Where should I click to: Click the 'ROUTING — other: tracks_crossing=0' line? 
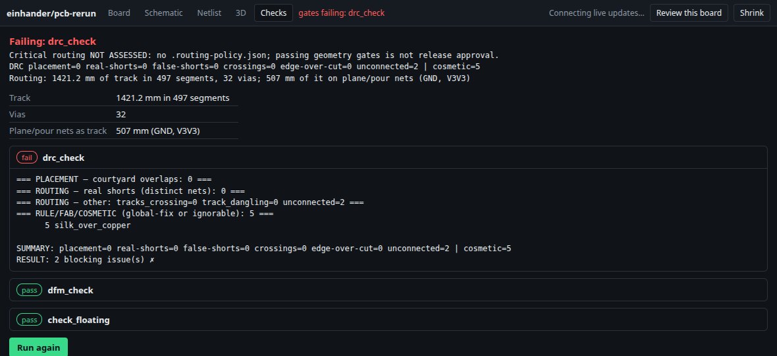click(190, 202)
